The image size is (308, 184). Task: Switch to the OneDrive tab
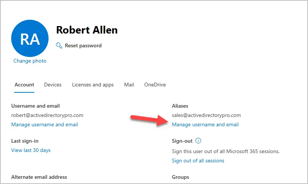pos(155,85)
